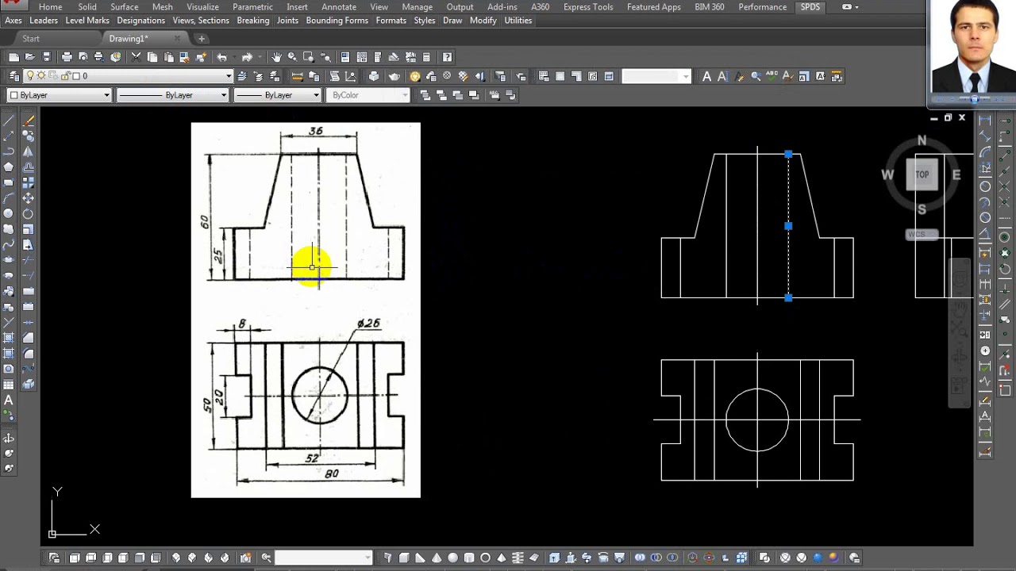Toggle layer 0 on/off lightbulb
The image size is (1016, 571).
(x=30, y=76)
